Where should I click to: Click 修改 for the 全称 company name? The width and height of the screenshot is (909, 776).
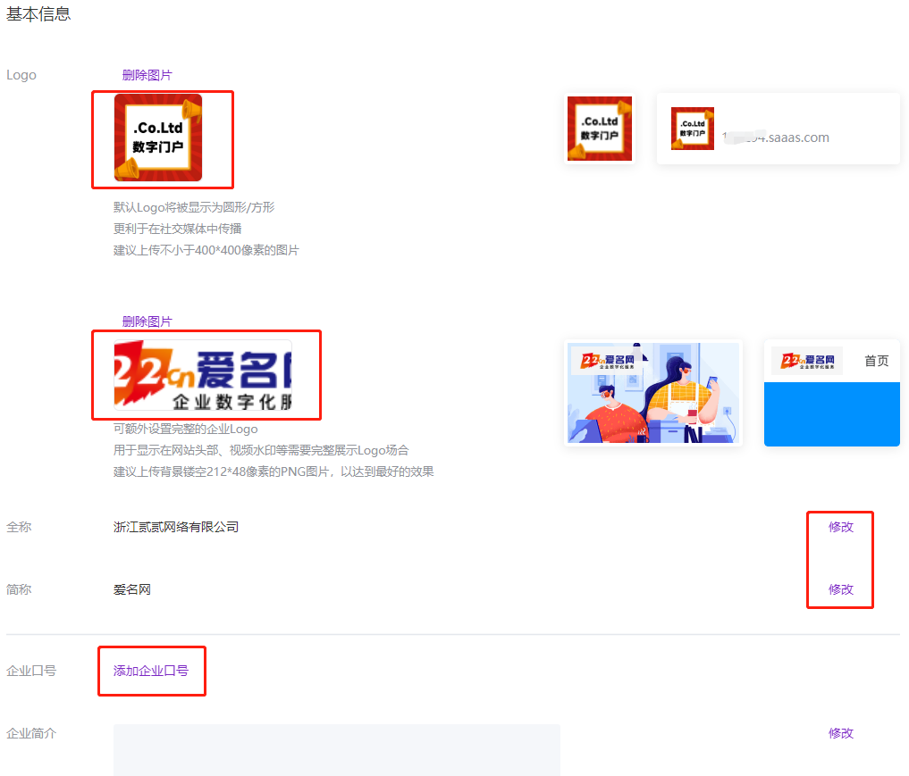click(x=840, y=527)
